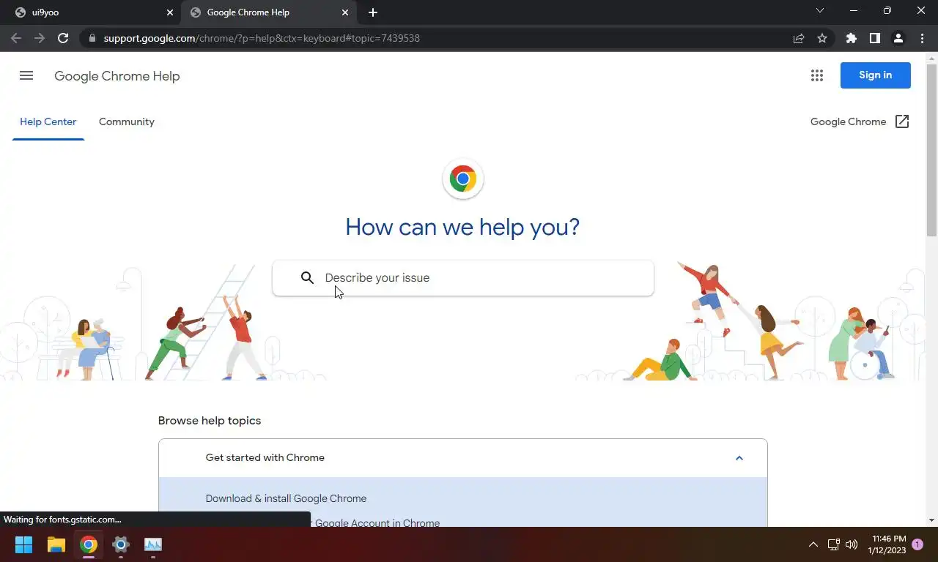Click the Chrome logo above the heading
The width and height of the screenshot is (938, 562).
pyautogui.click(x=463, y=179)
